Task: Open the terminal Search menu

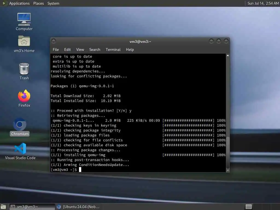Action: 95,50
